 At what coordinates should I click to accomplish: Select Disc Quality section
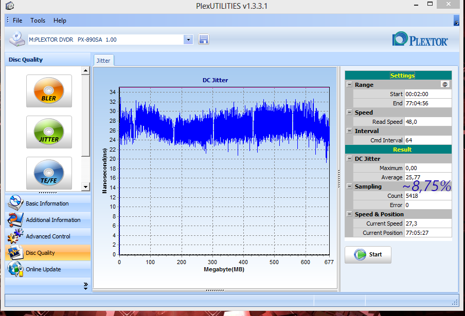[x=48, y=253]
